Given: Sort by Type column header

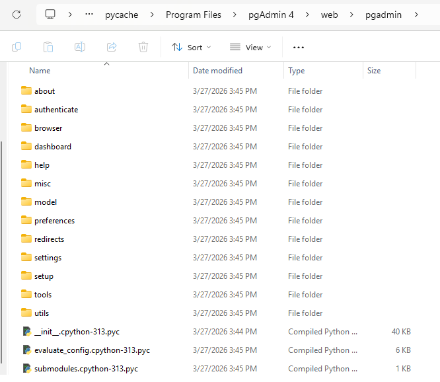Looking at the screenshot, I should pos(297,71).
